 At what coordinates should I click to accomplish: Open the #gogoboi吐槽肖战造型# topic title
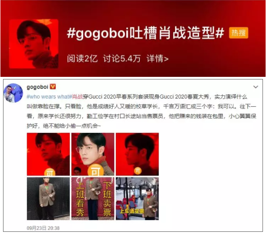point(145,33)
